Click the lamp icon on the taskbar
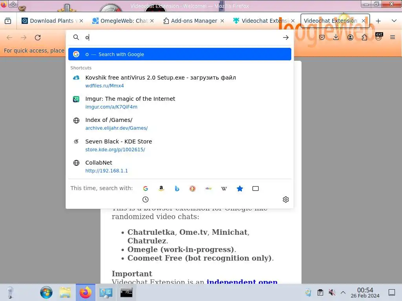Image resolution: width=402 pixels, height=301 pixels. click(10, 292)
